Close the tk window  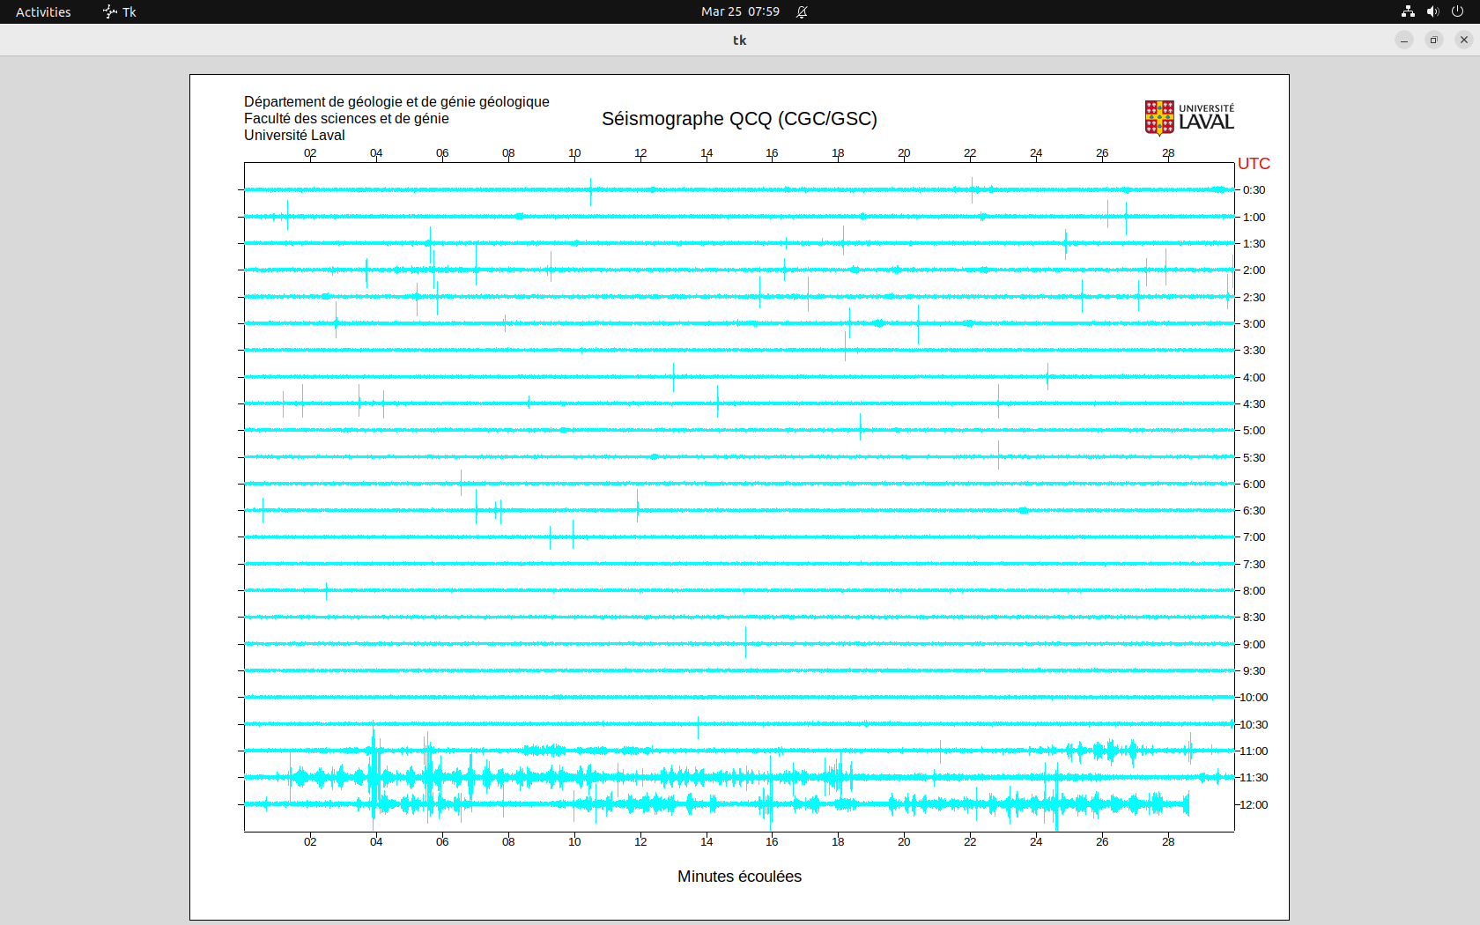[x=1464, y=40]
